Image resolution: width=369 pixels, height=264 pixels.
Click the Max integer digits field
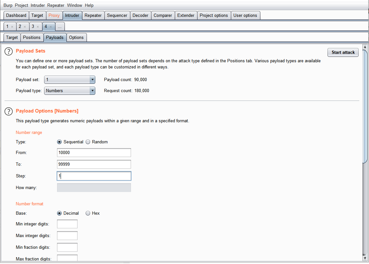tap(67, 236)
